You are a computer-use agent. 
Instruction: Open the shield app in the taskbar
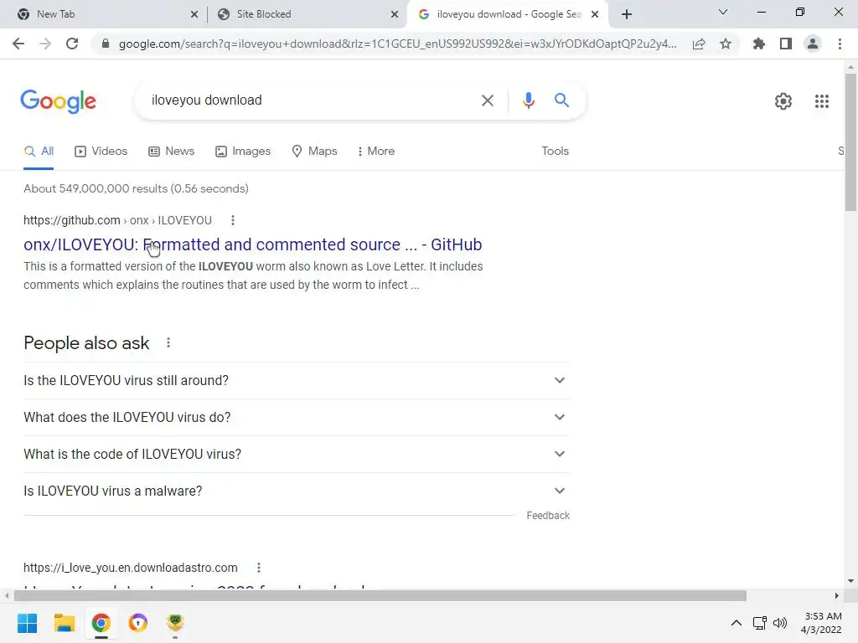[x=138, y=623]
